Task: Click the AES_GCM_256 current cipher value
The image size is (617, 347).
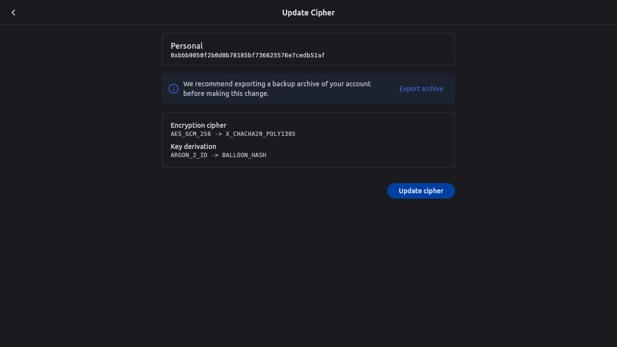Action: (x=191, y=134)
